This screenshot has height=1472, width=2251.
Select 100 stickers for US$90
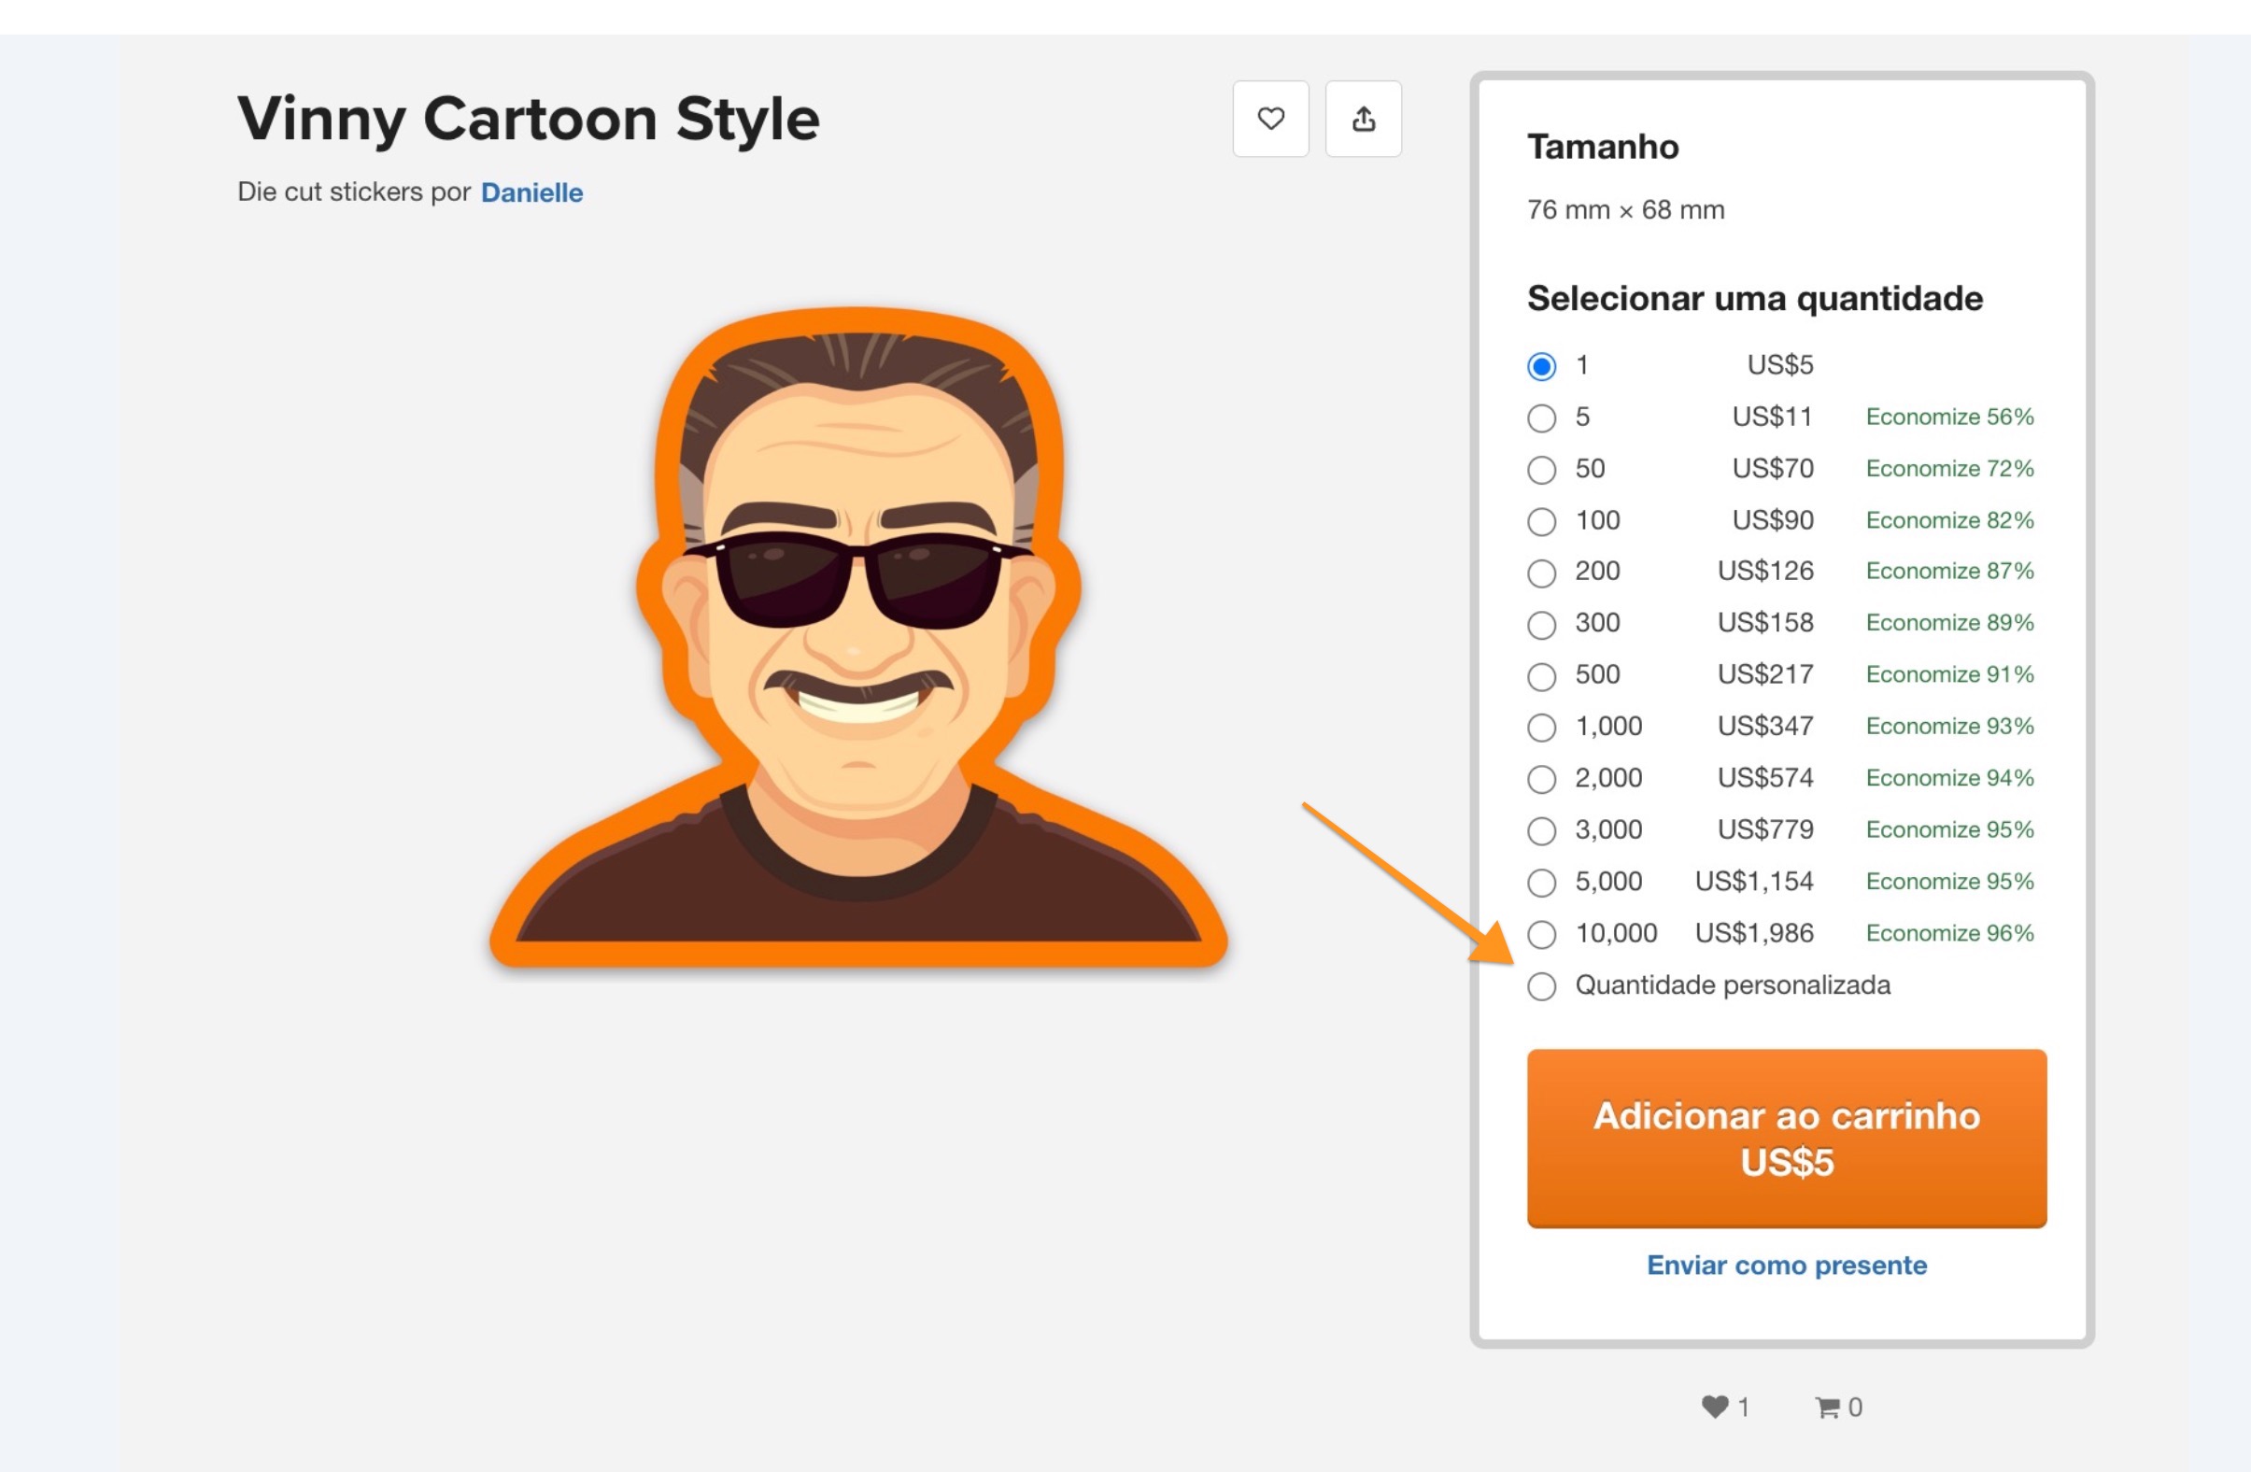click(1542, 521)
